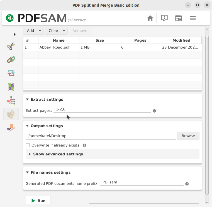The width and height of the screenshot is (212, 207).
Task: Open the Split by size module icon
Action: [x=11, y=128]
